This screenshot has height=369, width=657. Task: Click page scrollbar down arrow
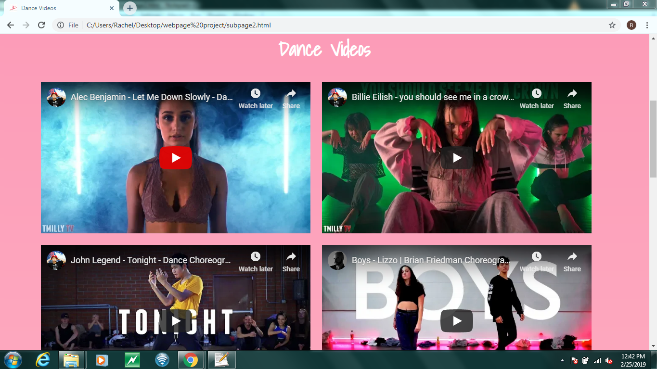tap(653, 346)
